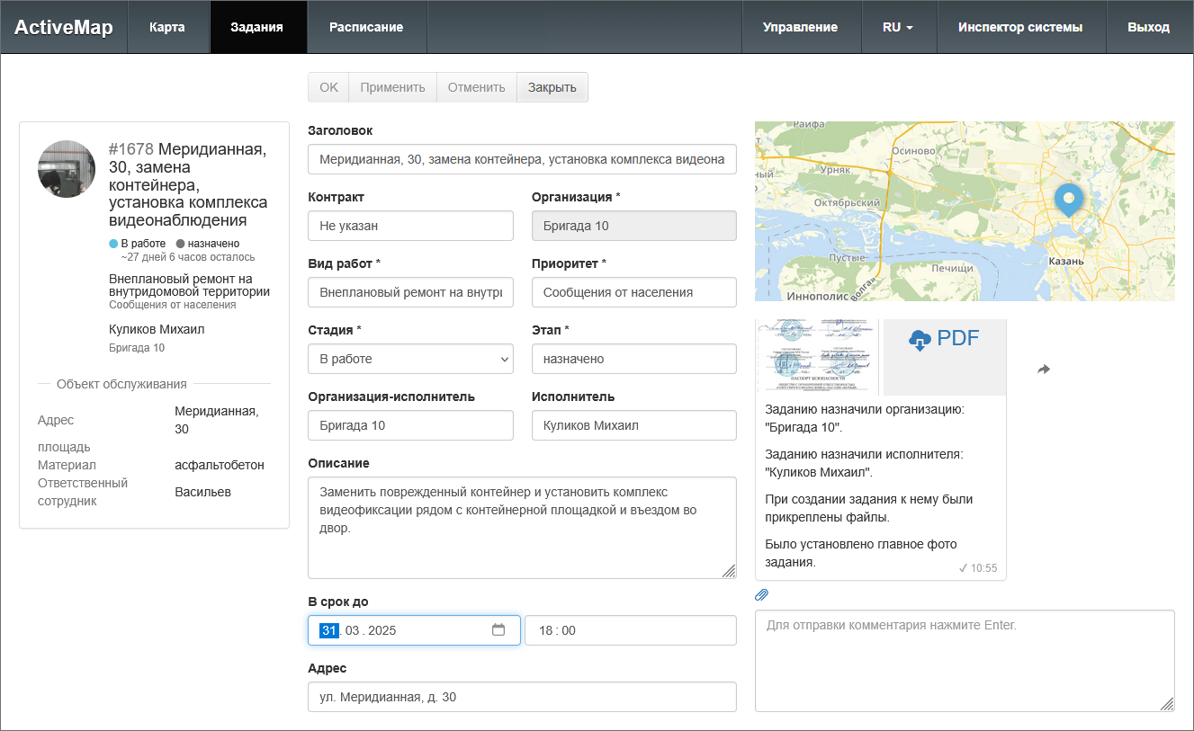Click the Применить button
Viewport: 1194px width, 731px height.
tap(392, 87)
